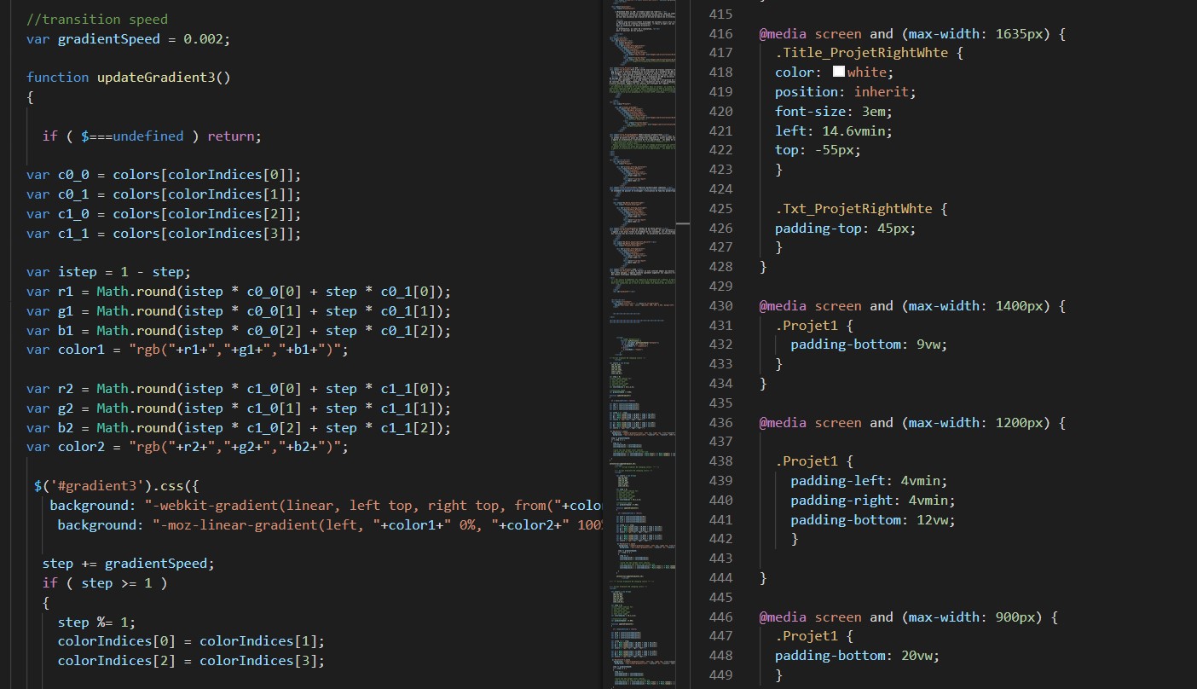Click the var c1_0 declaration
1197x689 pixels.
pyautogui.click(x=164, y=214)
